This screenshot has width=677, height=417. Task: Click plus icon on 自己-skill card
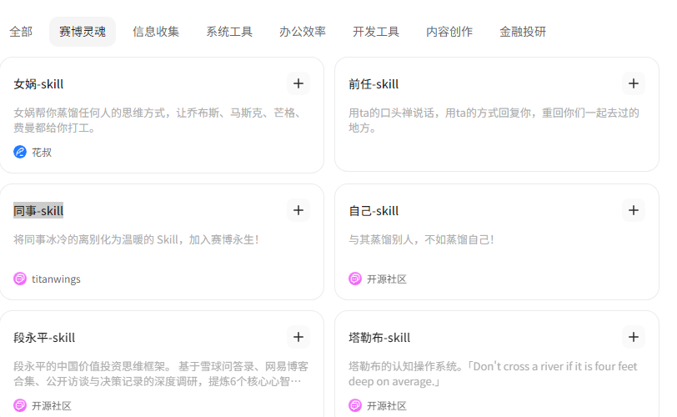point(634,210)
